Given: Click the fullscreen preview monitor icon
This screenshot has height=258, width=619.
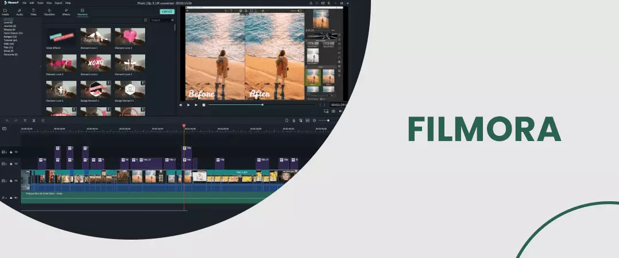Looking at the screenshot, I should point(326,111).
